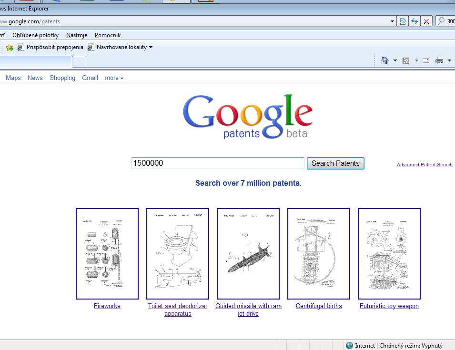The image size is (455, 350).
Task: Open the guided missile patent thumbnail
Action: click(x=248, y=254)
